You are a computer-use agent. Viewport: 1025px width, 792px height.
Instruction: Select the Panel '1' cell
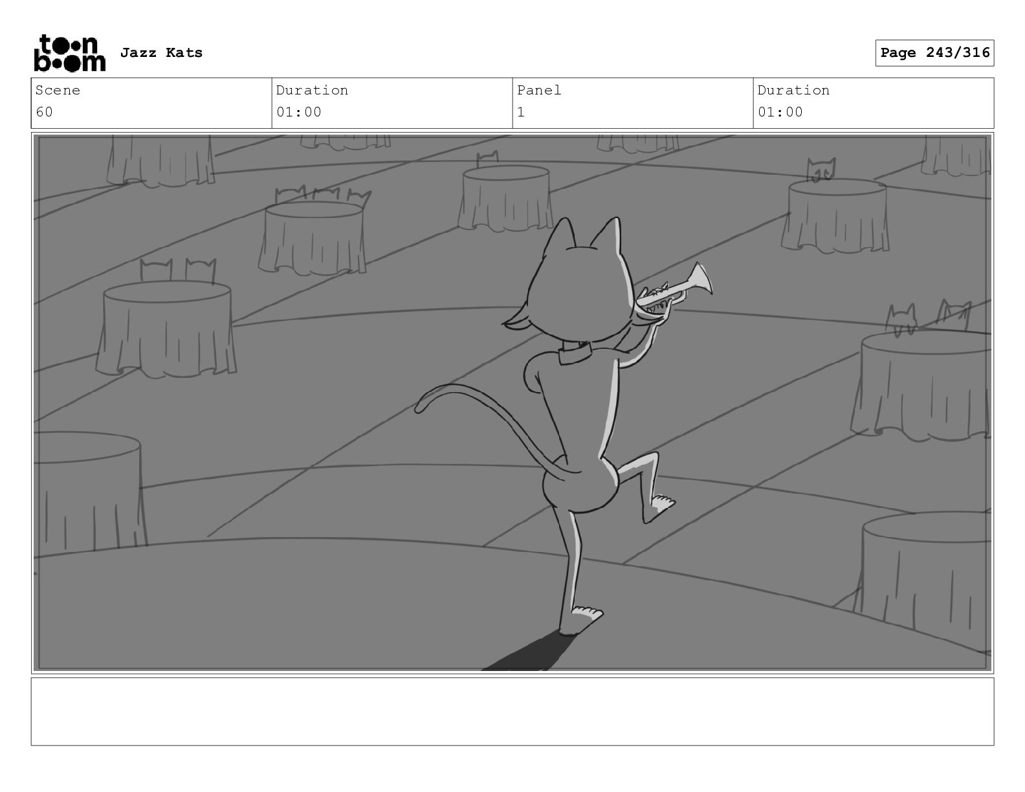tap(633, 103)
